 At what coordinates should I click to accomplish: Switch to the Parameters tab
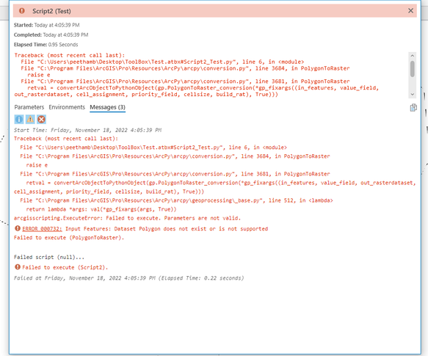pyautogui.click(x=29, y=107)
